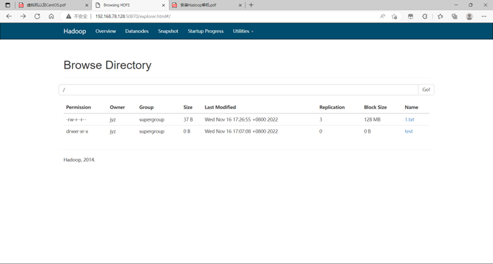The image size is (493, 264).
Task: Select the drwxr-xr-x permission cell
Action: [77, 131]
